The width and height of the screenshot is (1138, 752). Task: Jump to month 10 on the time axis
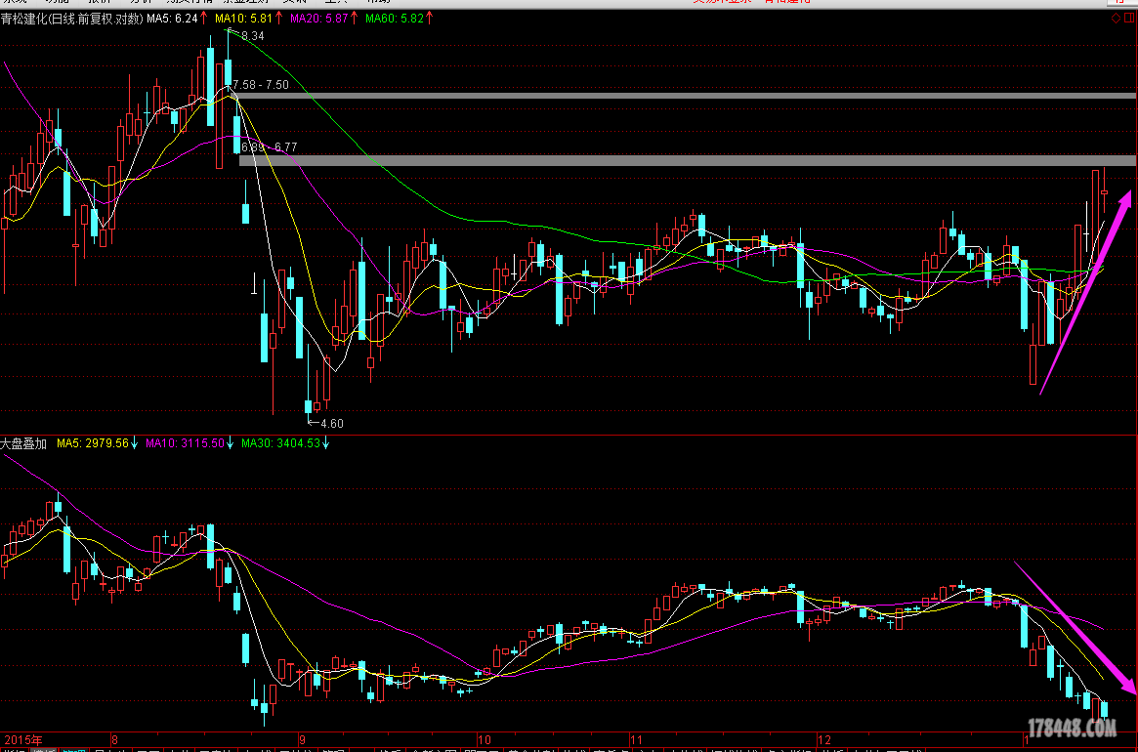pyautogui.click(x=485, y=741)
